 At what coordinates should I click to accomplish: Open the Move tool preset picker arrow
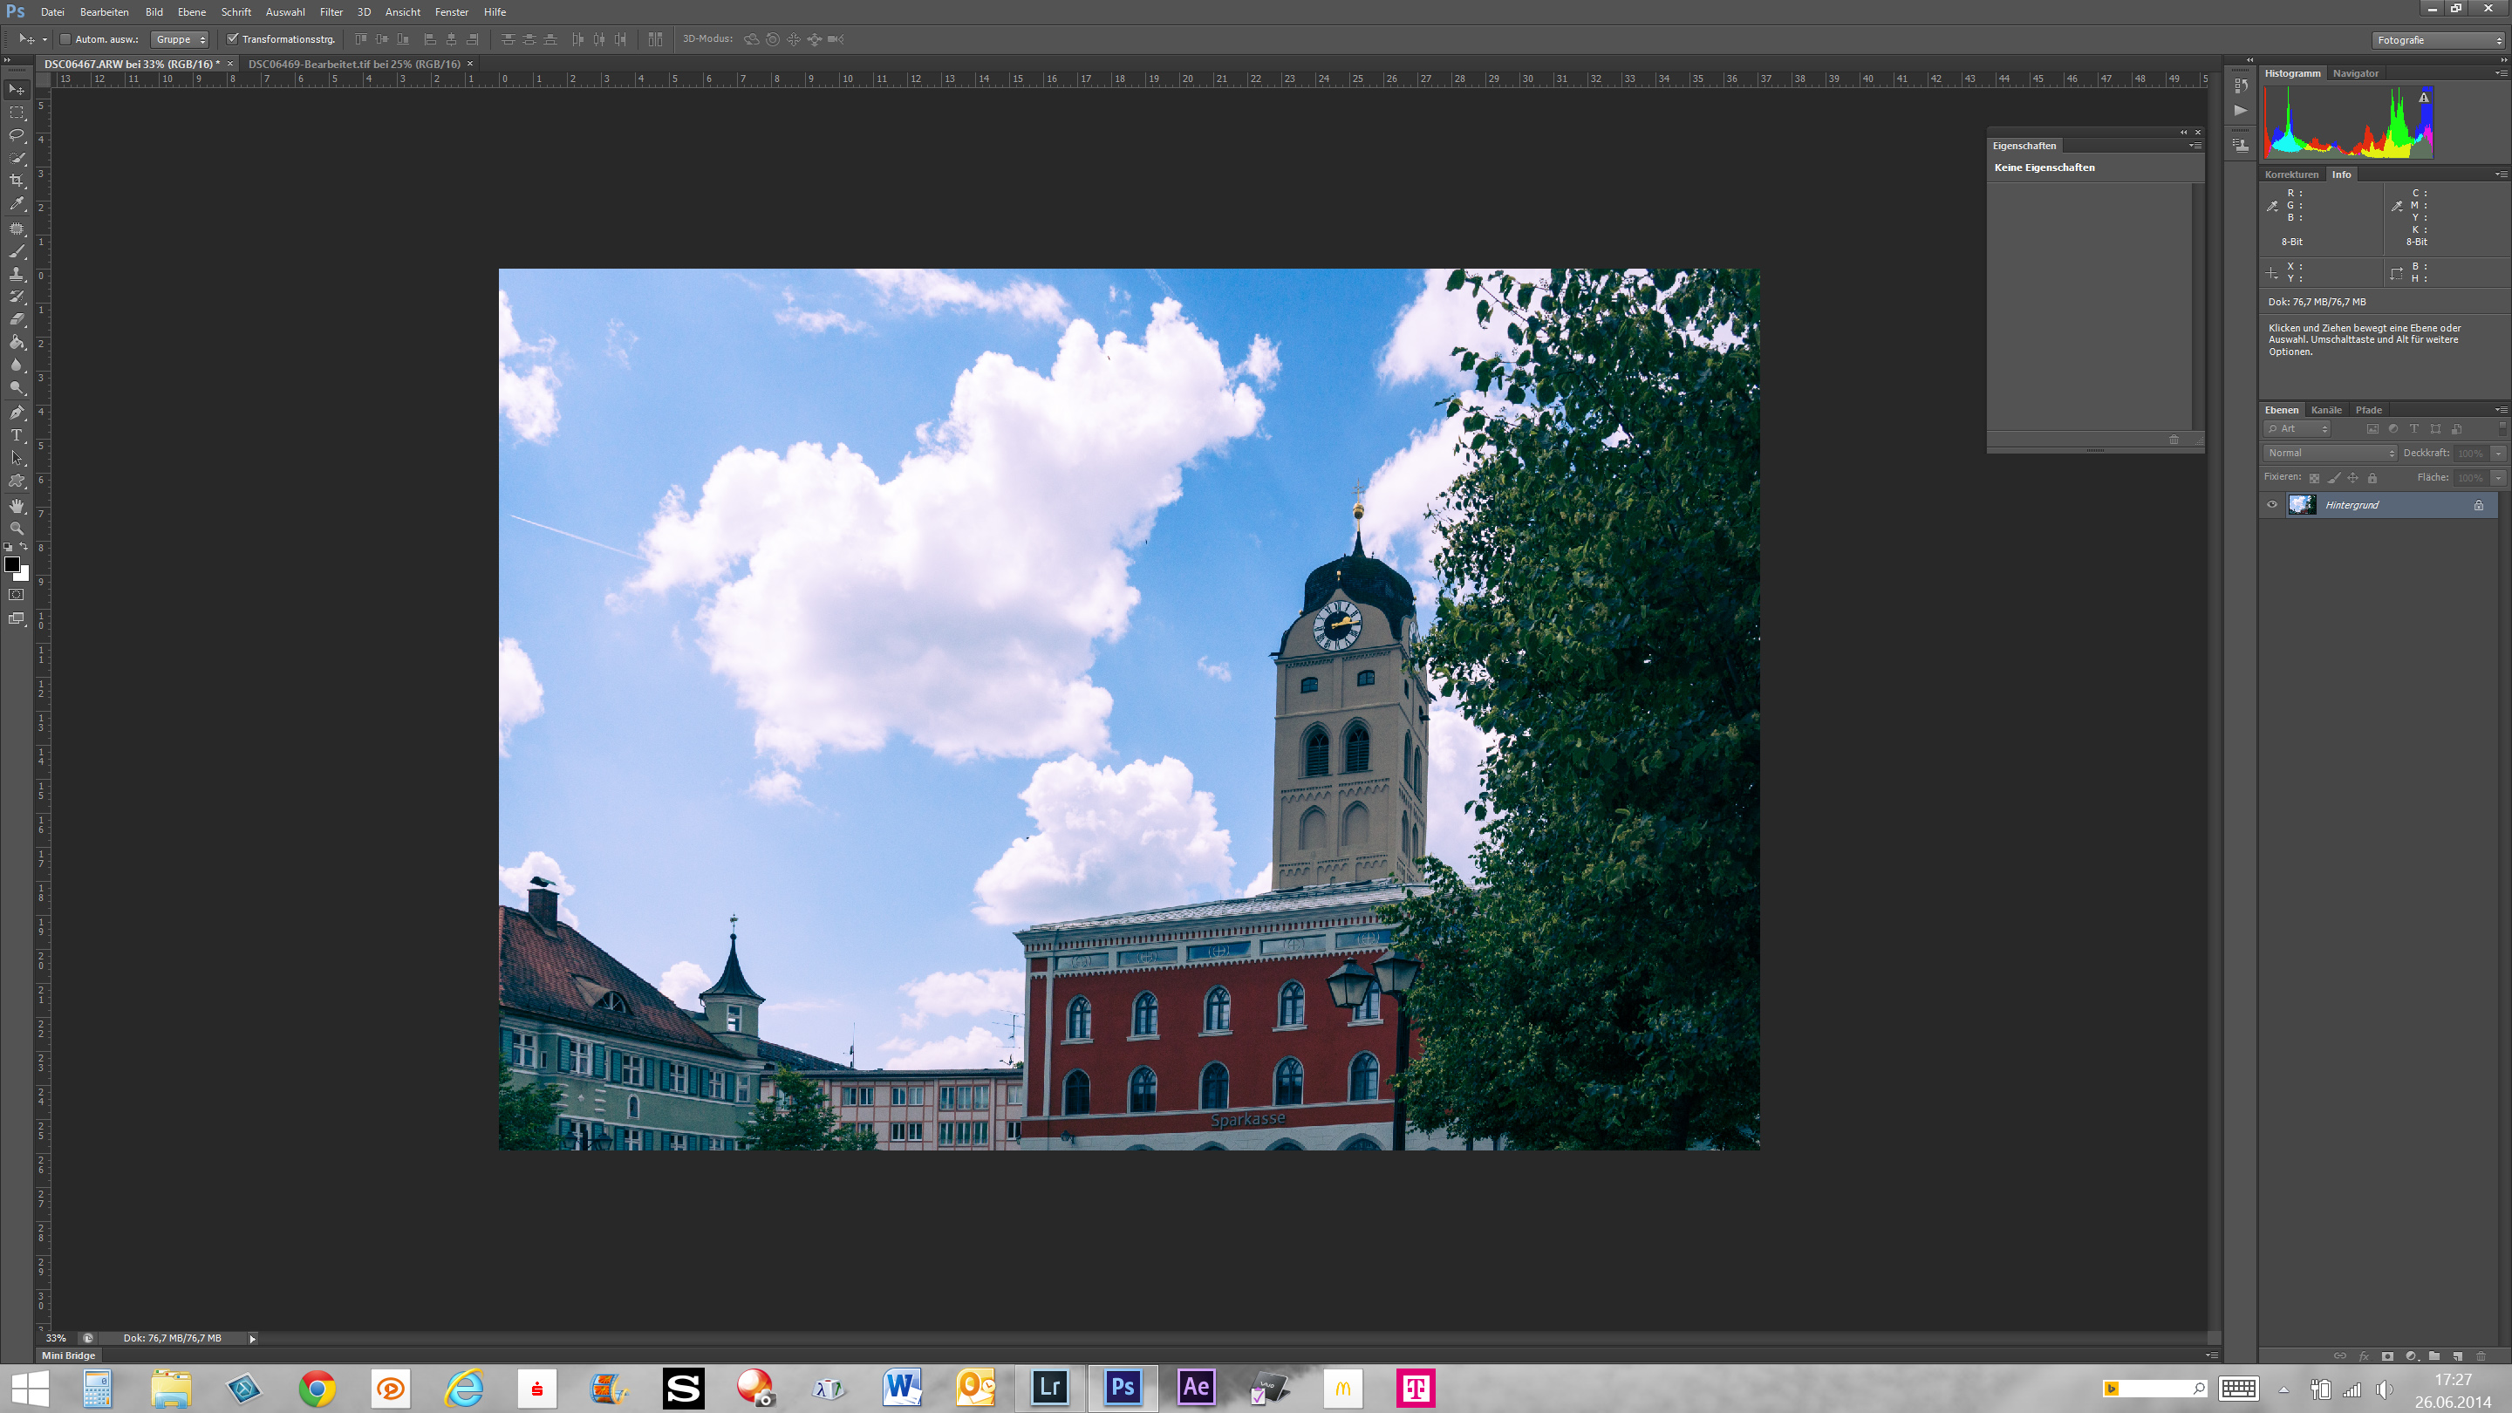point(44,40)
